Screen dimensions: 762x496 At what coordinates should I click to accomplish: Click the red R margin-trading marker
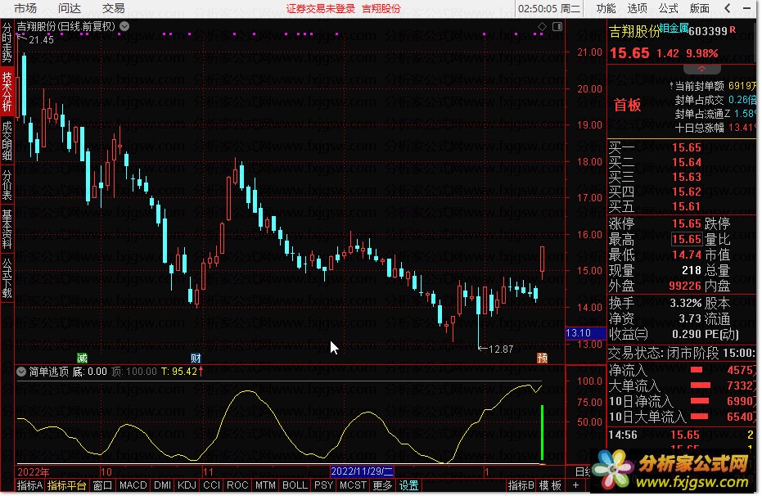pos(733,29)
